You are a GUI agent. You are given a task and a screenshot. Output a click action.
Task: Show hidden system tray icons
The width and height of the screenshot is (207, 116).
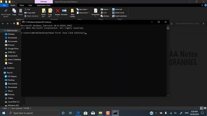(x=156, y=113)
